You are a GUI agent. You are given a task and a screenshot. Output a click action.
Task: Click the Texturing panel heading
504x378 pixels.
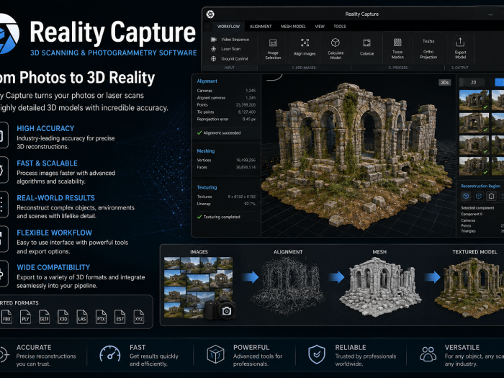click(207, 187)
